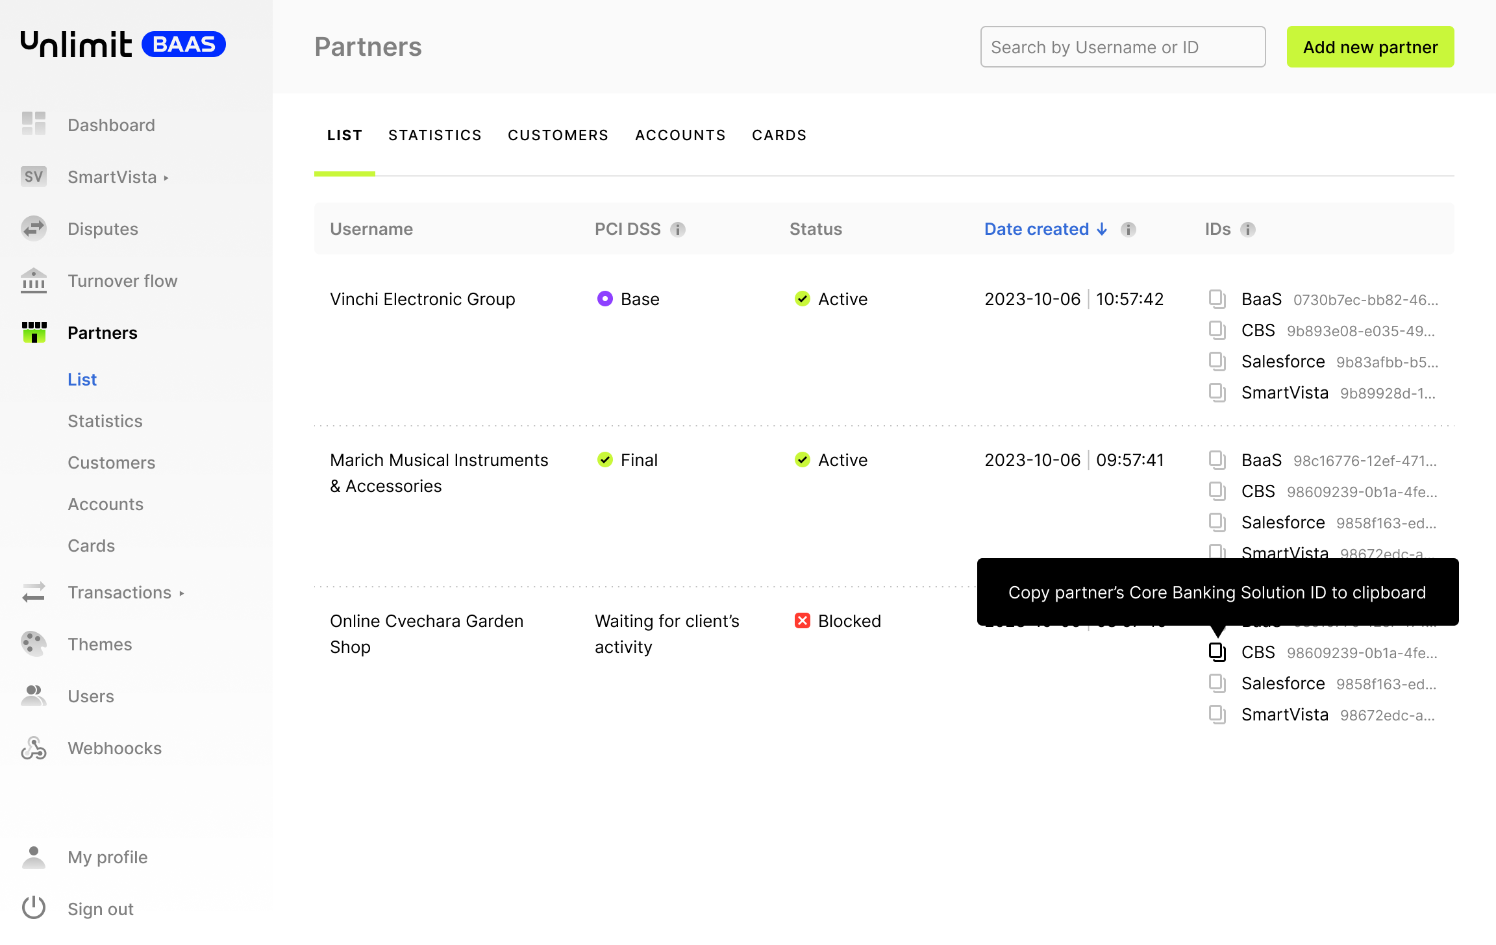Click the Transactions arrows icon
1496x945 pixels.
[34, 592]
